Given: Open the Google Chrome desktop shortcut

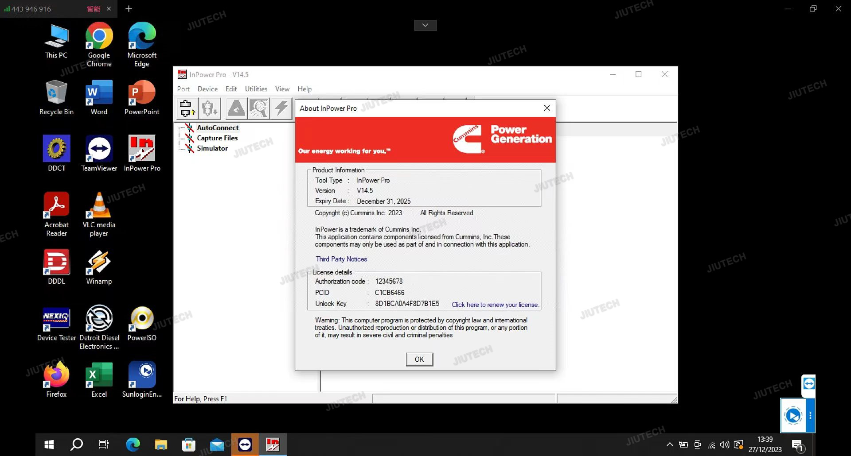Looking at the screenshot, I should 99,44.
